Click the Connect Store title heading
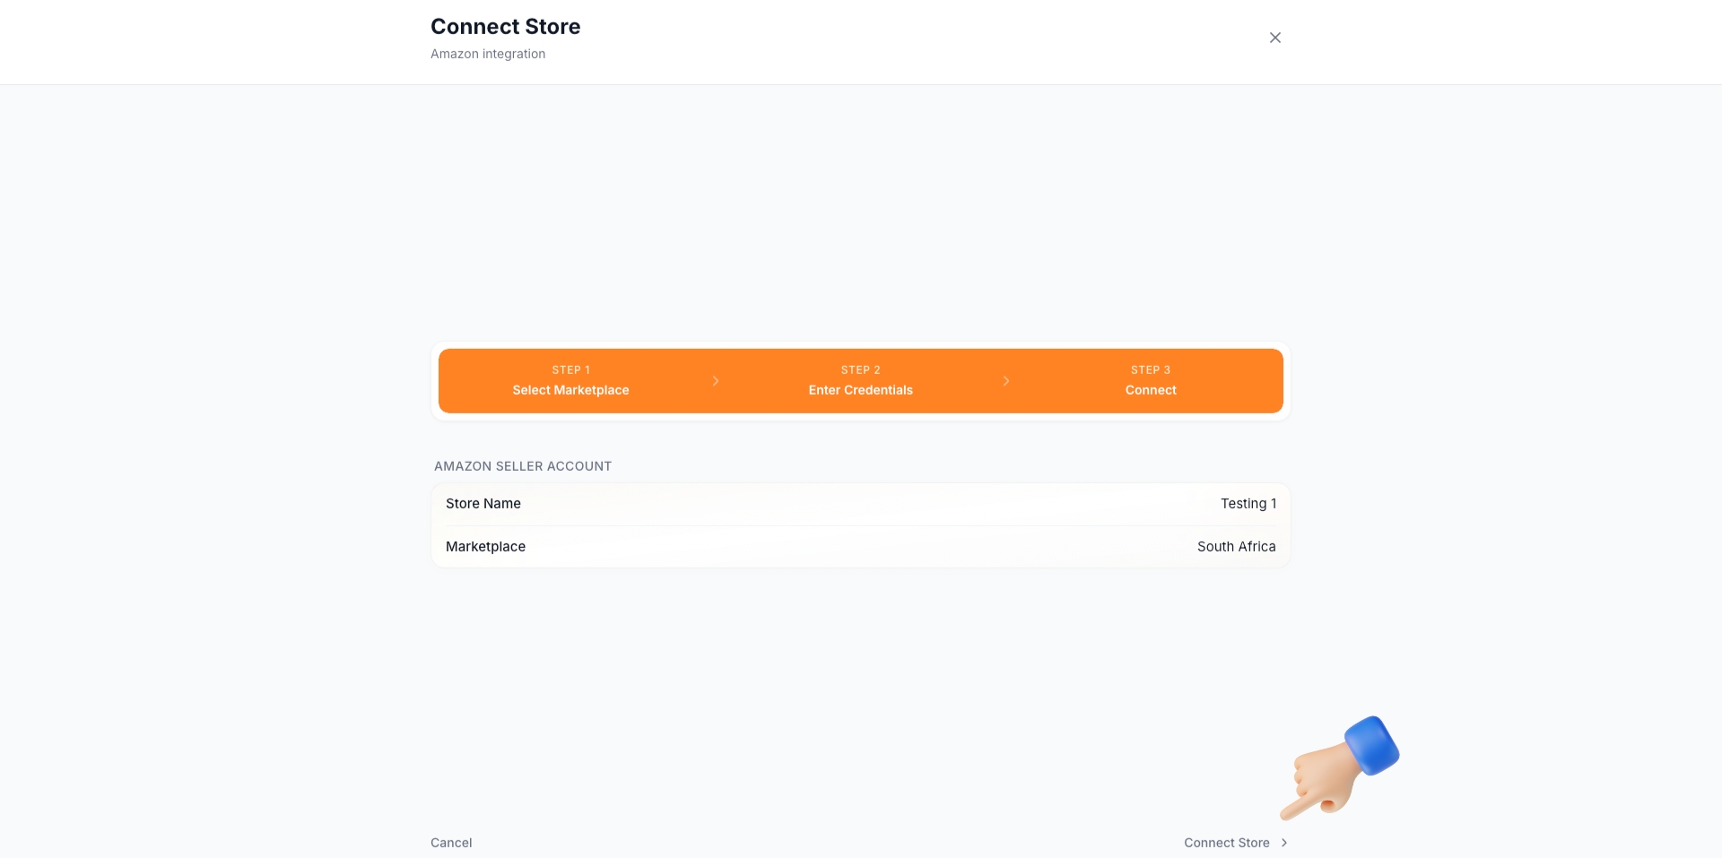 point(505,26)
